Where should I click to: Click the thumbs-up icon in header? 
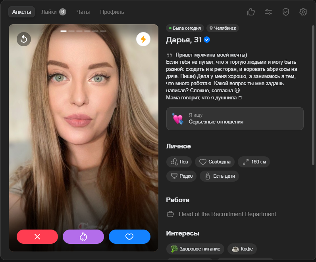251,12
